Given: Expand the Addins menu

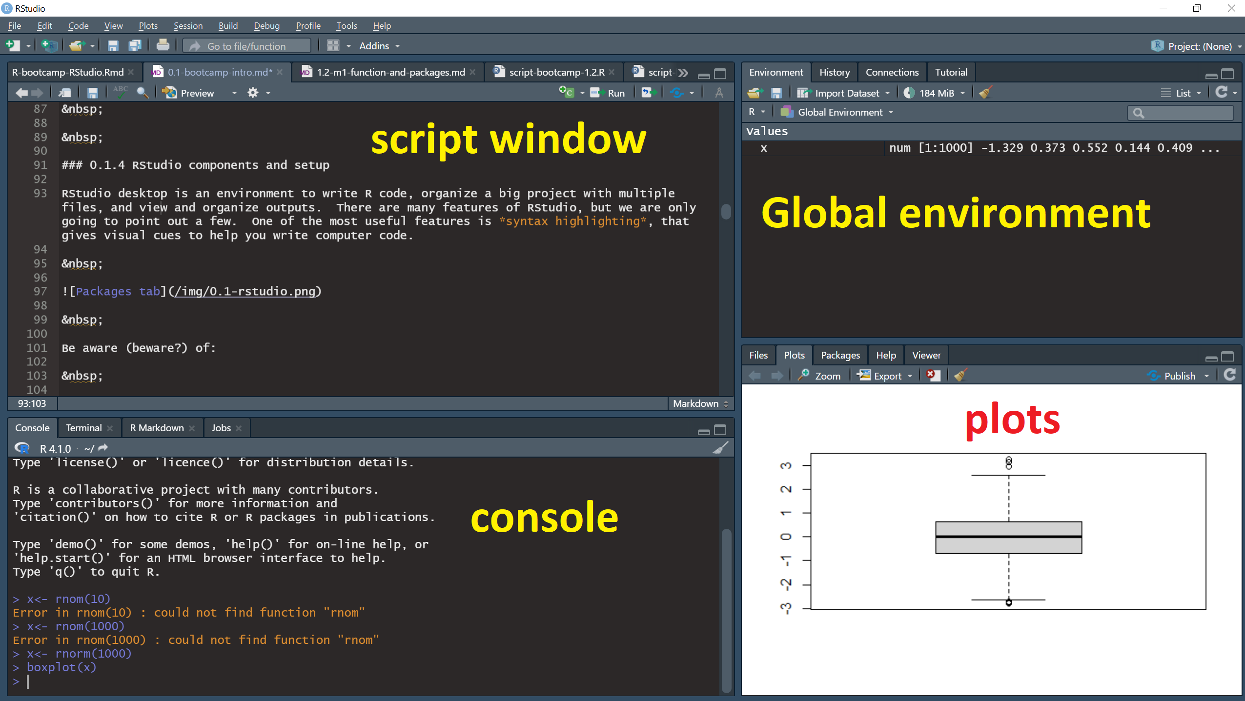Looking at the screenshot, I should pos(379,46).
